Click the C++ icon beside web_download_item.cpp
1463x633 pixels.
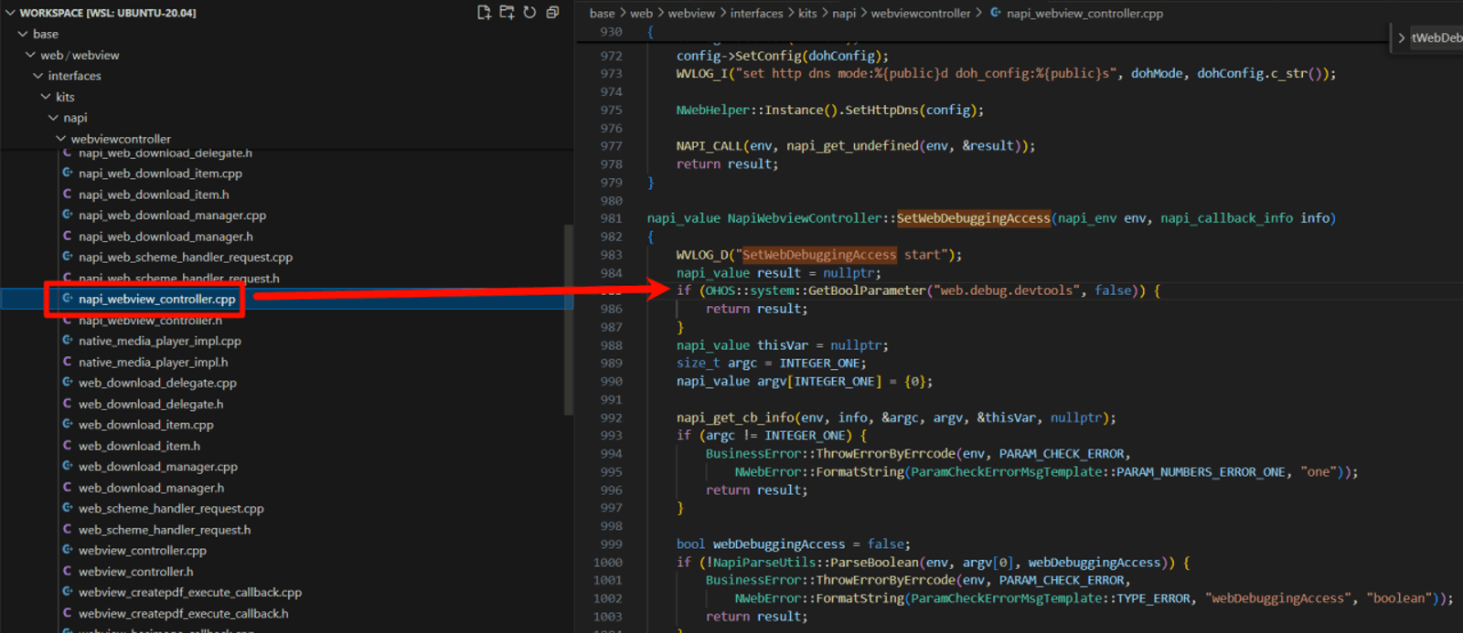pyautogui.click(x=68, y=425)
